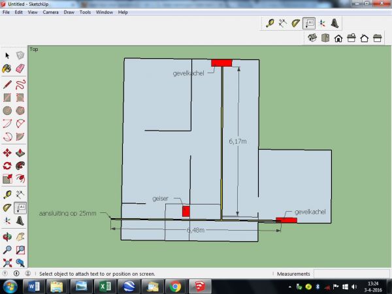Click 3D Text in the Construction toolbar
392x294 pixels.
[x=335, y=24]
